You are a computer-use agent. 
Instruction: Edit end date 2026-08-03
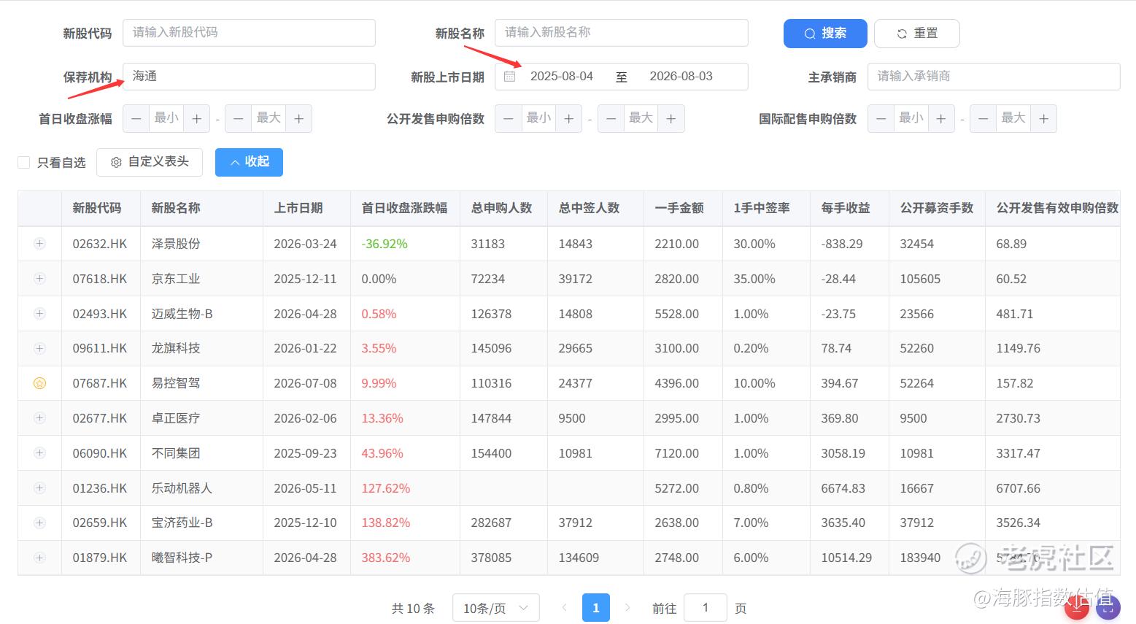point(681,77)
